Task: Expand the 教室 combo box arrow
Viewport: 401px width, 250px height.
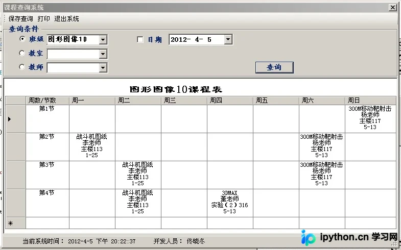Action: click(103, 54)
